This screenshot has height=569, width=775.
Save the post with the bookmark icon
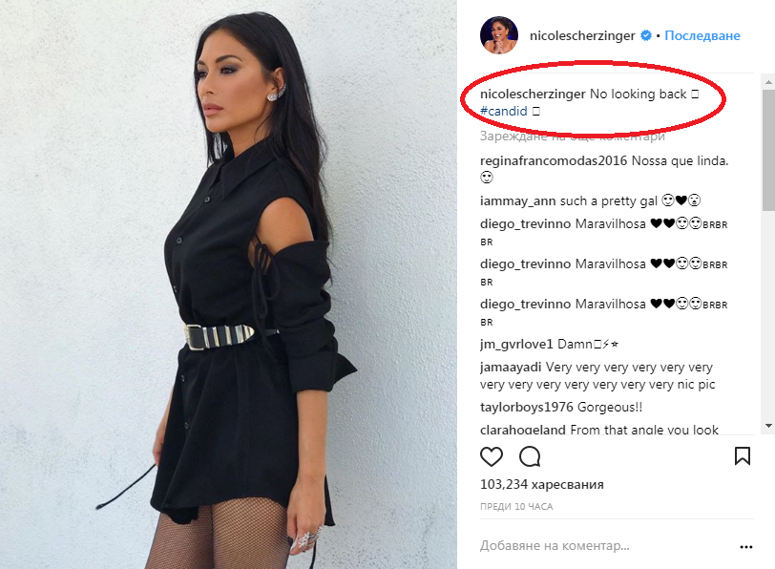click(743, 455)
